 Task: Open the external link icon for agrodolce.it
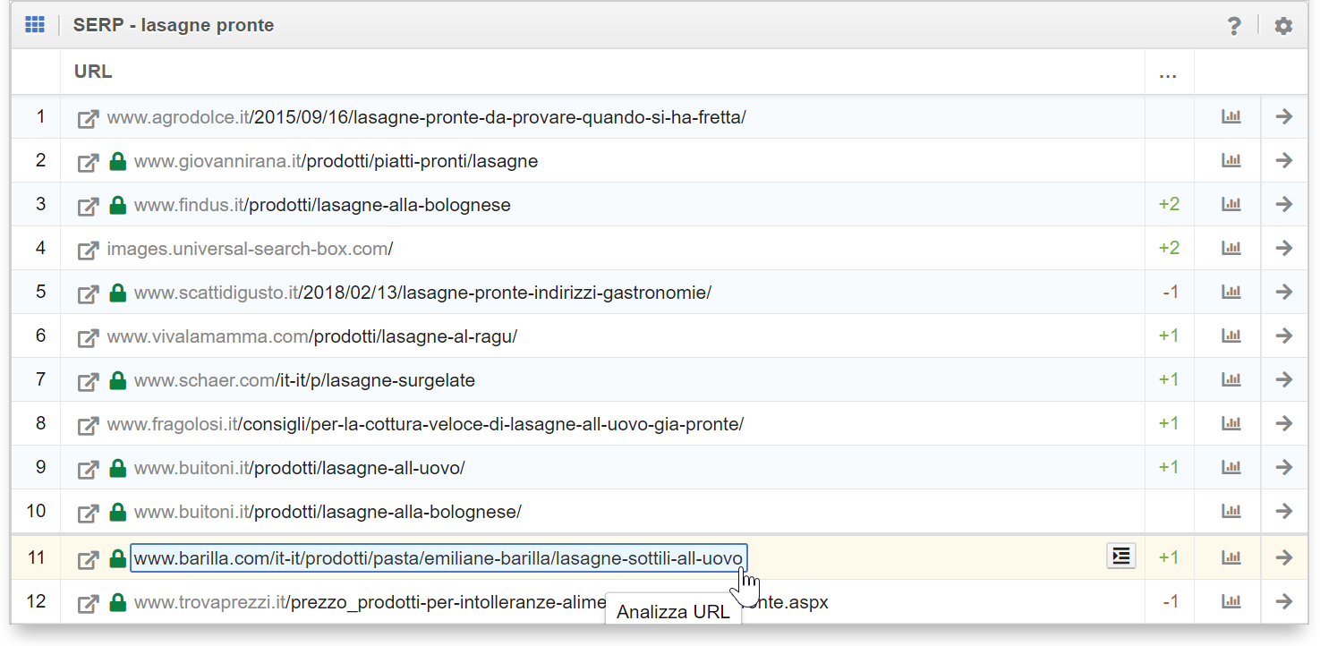[x=88, y=118]
